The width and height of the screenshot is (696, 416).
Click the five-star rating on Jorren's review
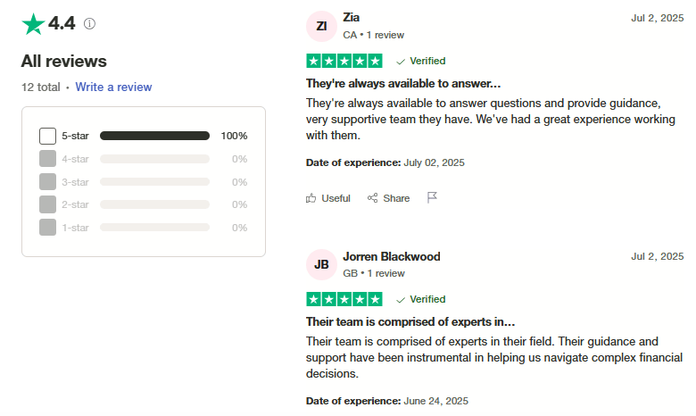(344, 300)
